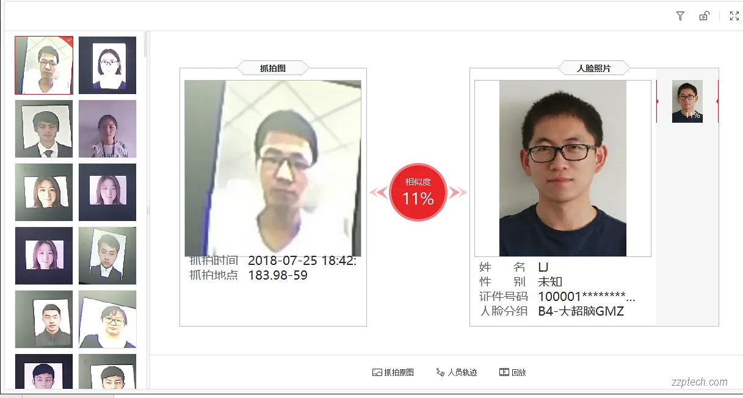Click the left panel collapse splitter handle

pos(148,210)
